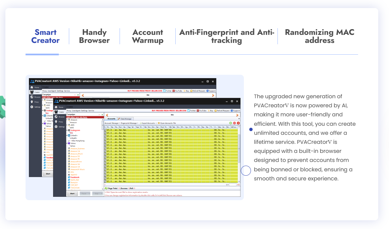This screenshot has height=229, width=389.
Task: Click Support help icon in front window
Action: [232, 111]
